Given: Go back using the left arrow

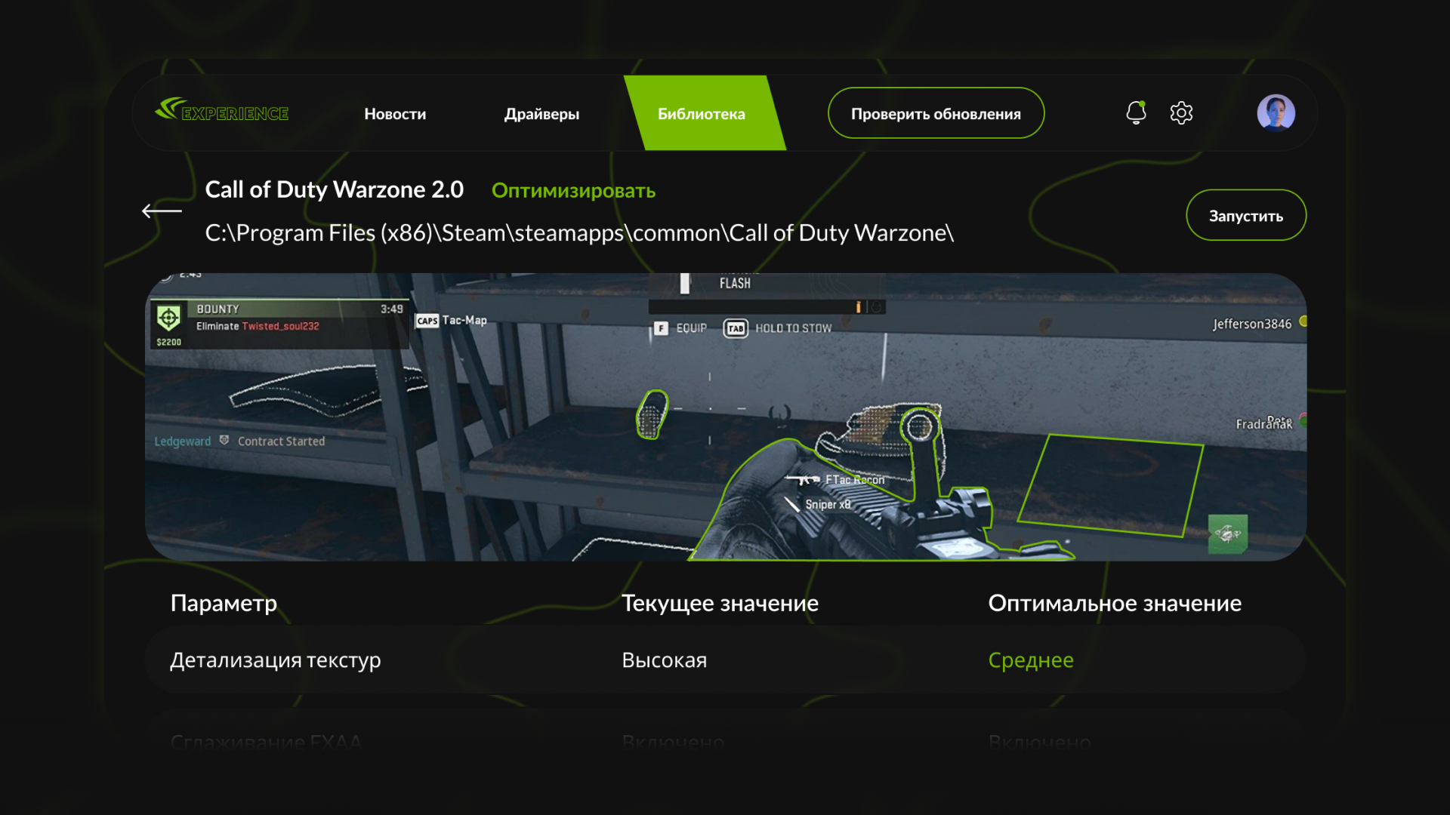Looking at the screenshot, I should 162,211.
